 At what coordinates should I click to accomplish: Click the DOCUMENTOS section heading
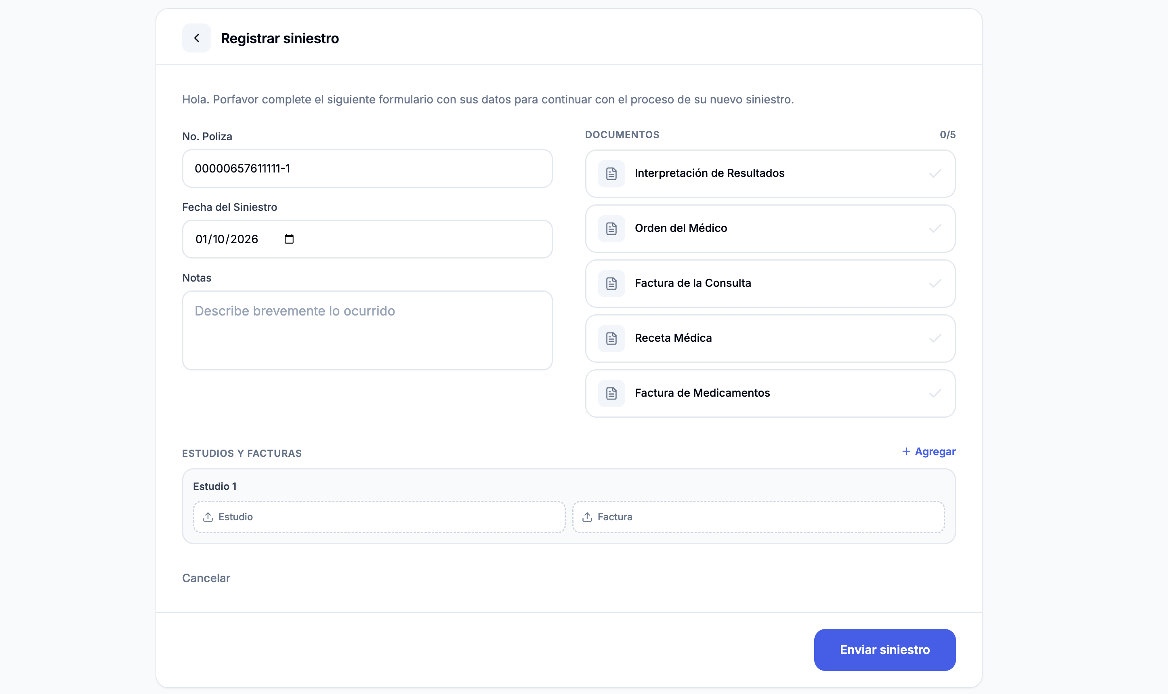click(x=622, y=135)
